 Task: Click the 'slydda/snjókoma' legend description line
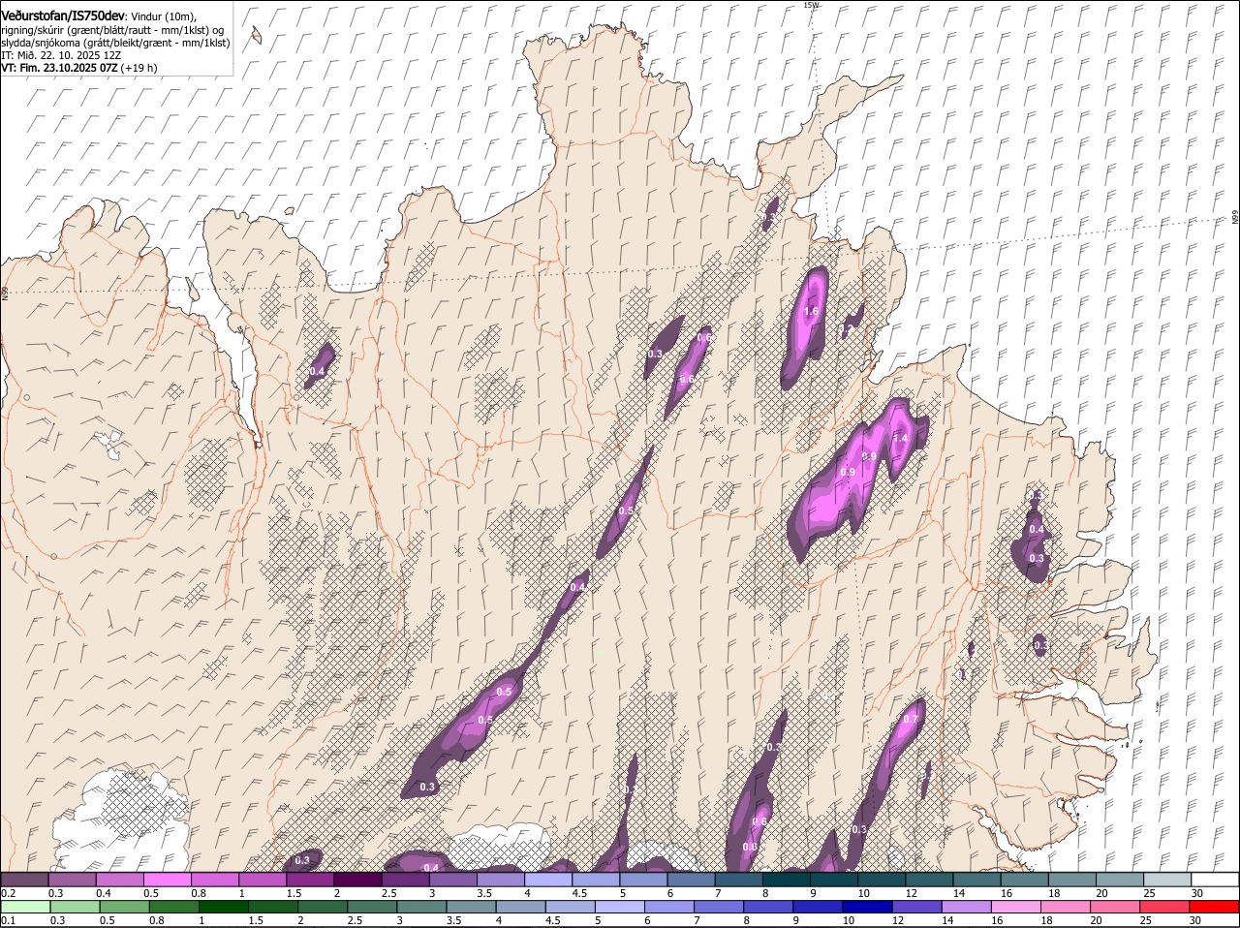coord(115,43)
